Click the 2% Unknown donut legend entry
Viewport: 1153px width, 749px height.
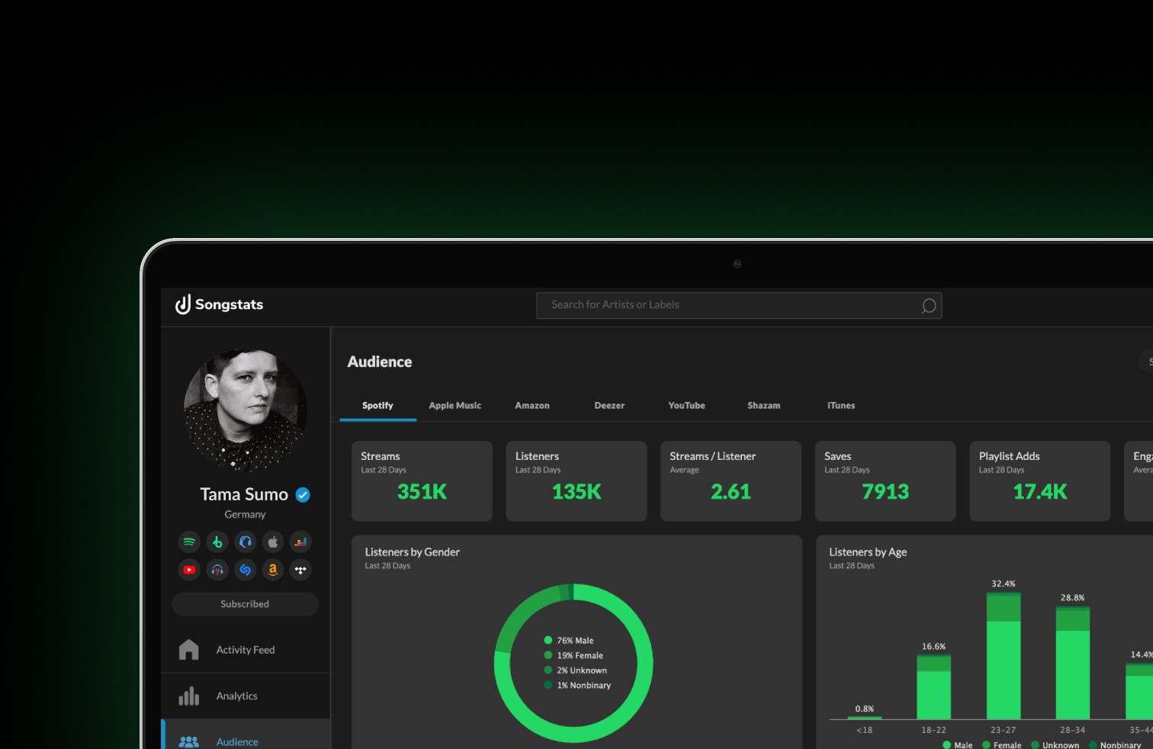pyautogui.click(x=576, y=670)
